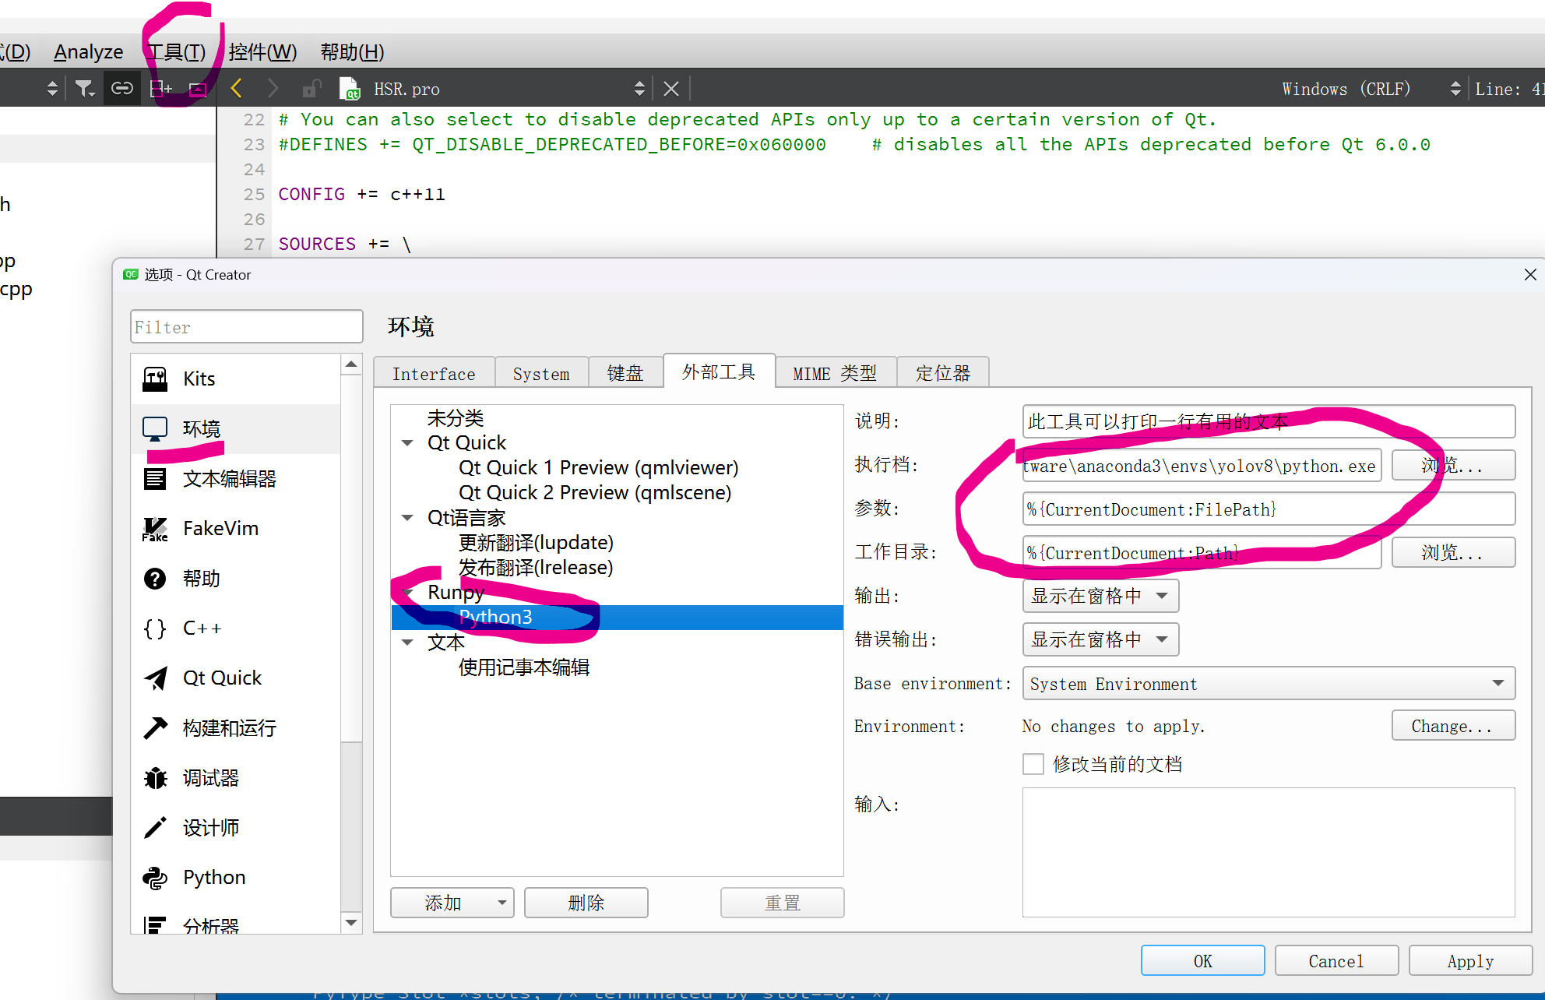Go back with the yellow left arrow
This screenshot has height=1000, width=1545.
pos(237,88)
